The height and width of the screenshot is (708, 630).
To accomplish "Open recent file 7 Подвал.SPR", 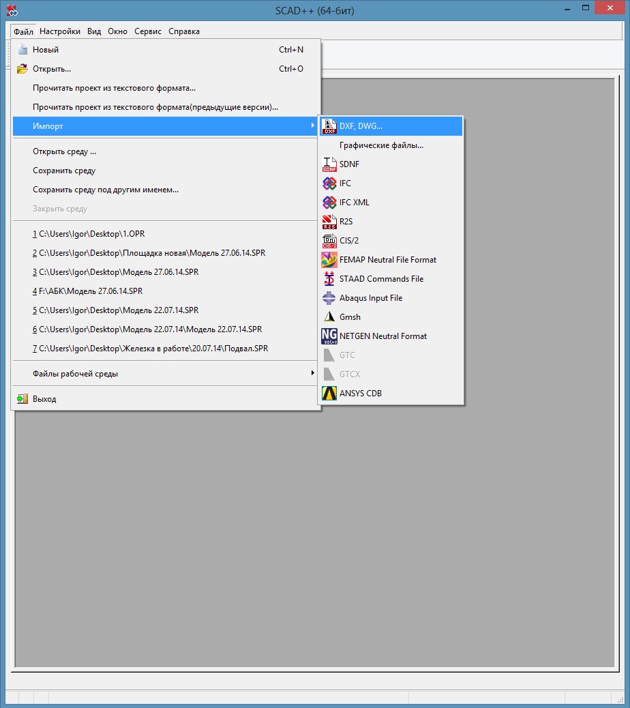I will tap(166, 349).
